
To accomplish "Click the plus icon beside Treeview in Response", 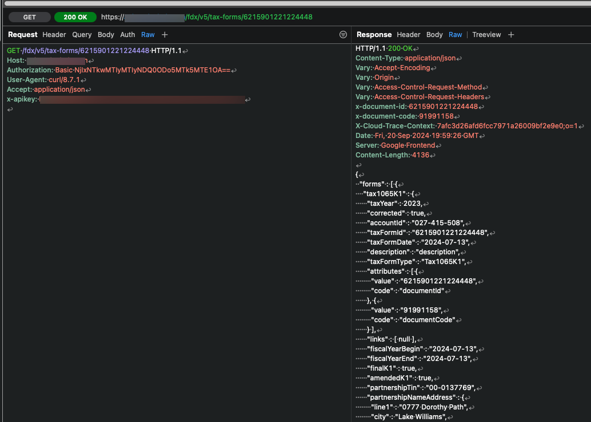I will point(511,35).
